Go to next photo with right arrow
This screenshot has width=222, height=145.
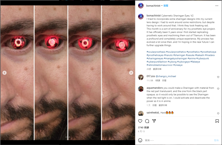click(131, 72)
